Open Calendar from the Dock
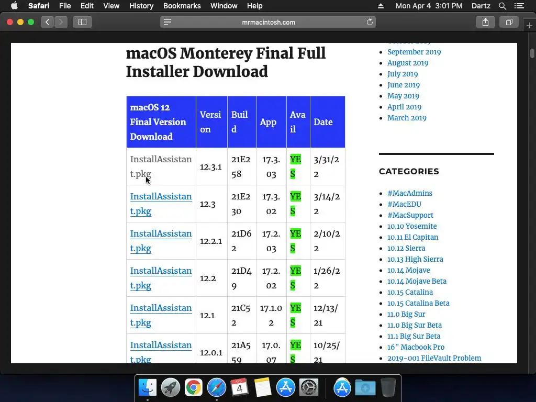Viewport: 536px width, 402px height. (239, 388)
